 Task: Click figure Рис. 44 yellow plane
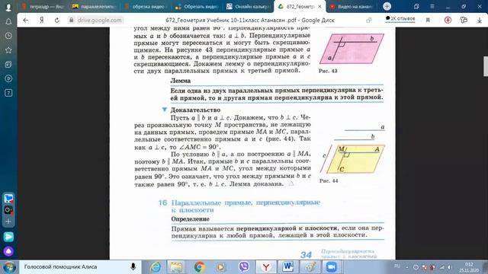point(356,159)
